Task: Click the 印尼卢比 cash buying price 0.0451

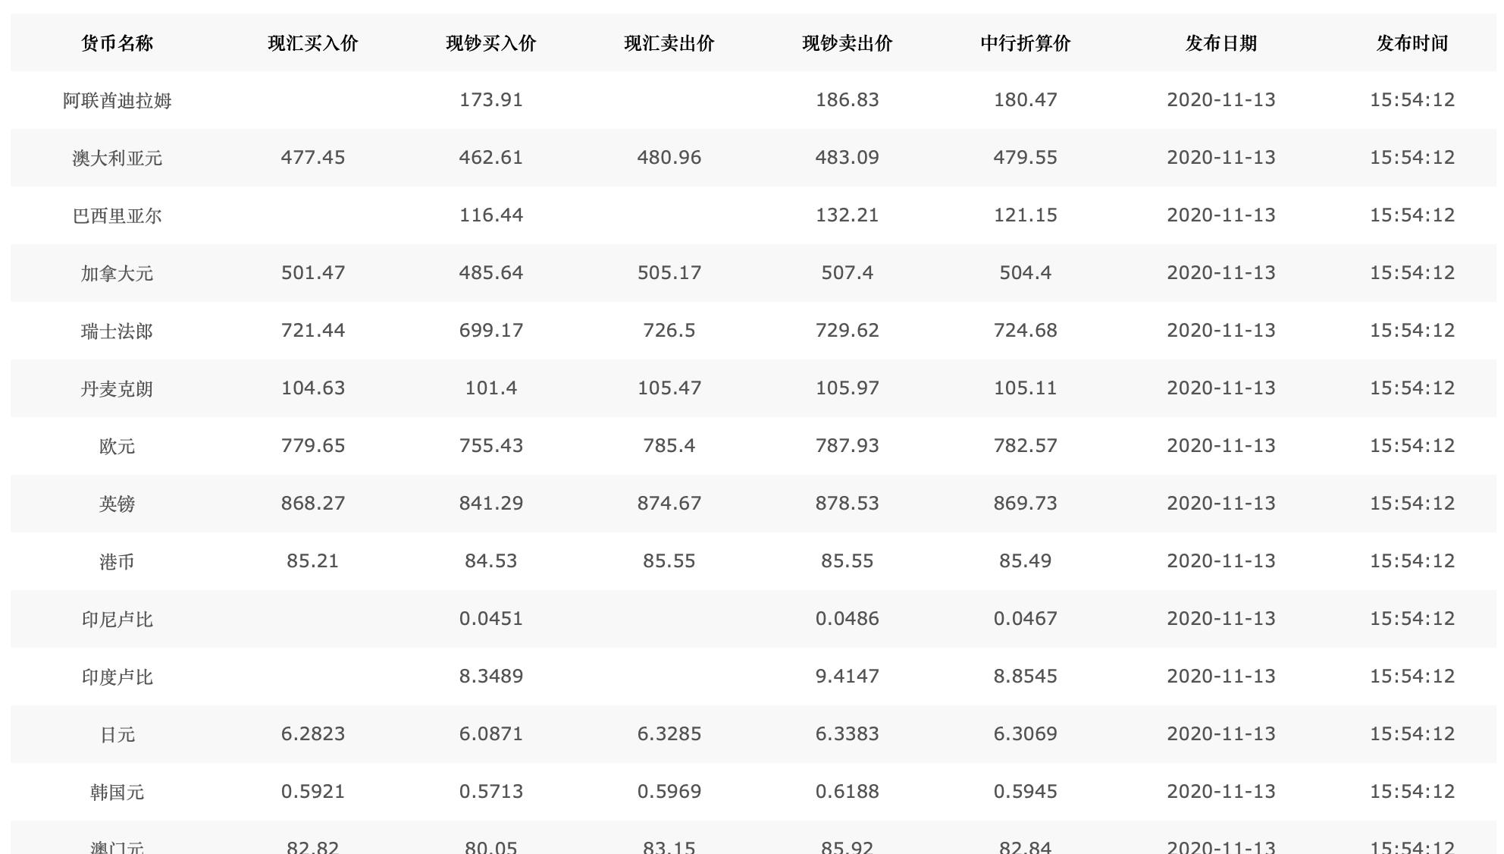Action: 491,619
